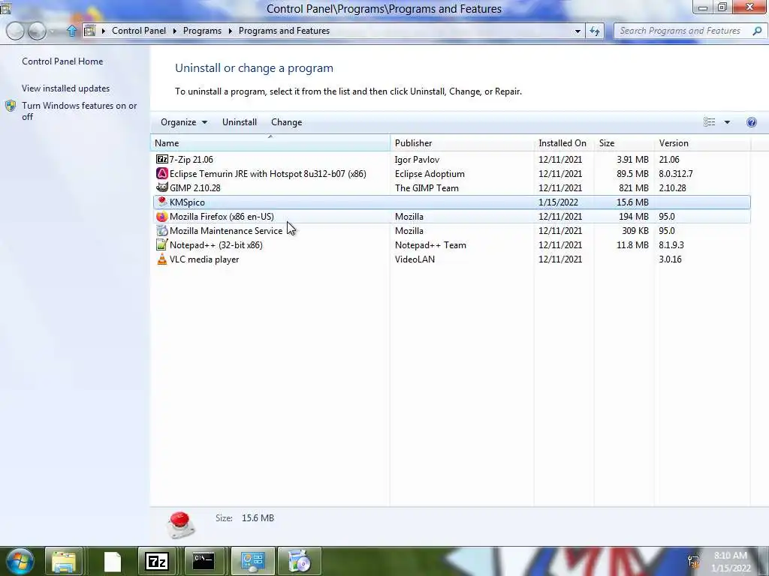
Task: Click the large KMSpico icon in details pane
Action: [x=181, y=524]
